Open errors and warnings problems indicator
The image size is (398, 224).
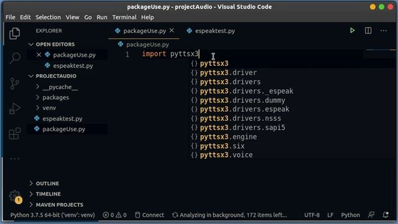coord(114,215)
